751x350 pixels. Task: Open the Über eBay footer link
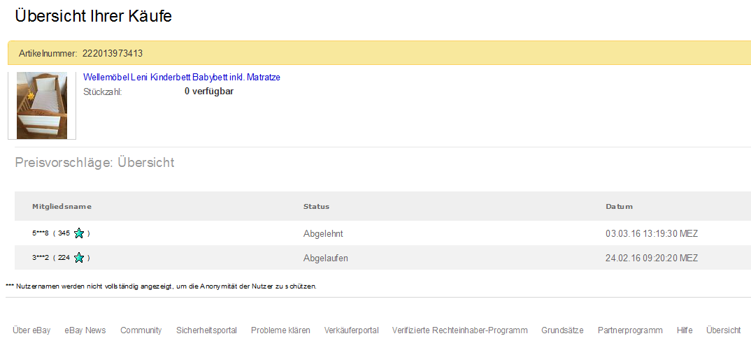click(31, 330)
